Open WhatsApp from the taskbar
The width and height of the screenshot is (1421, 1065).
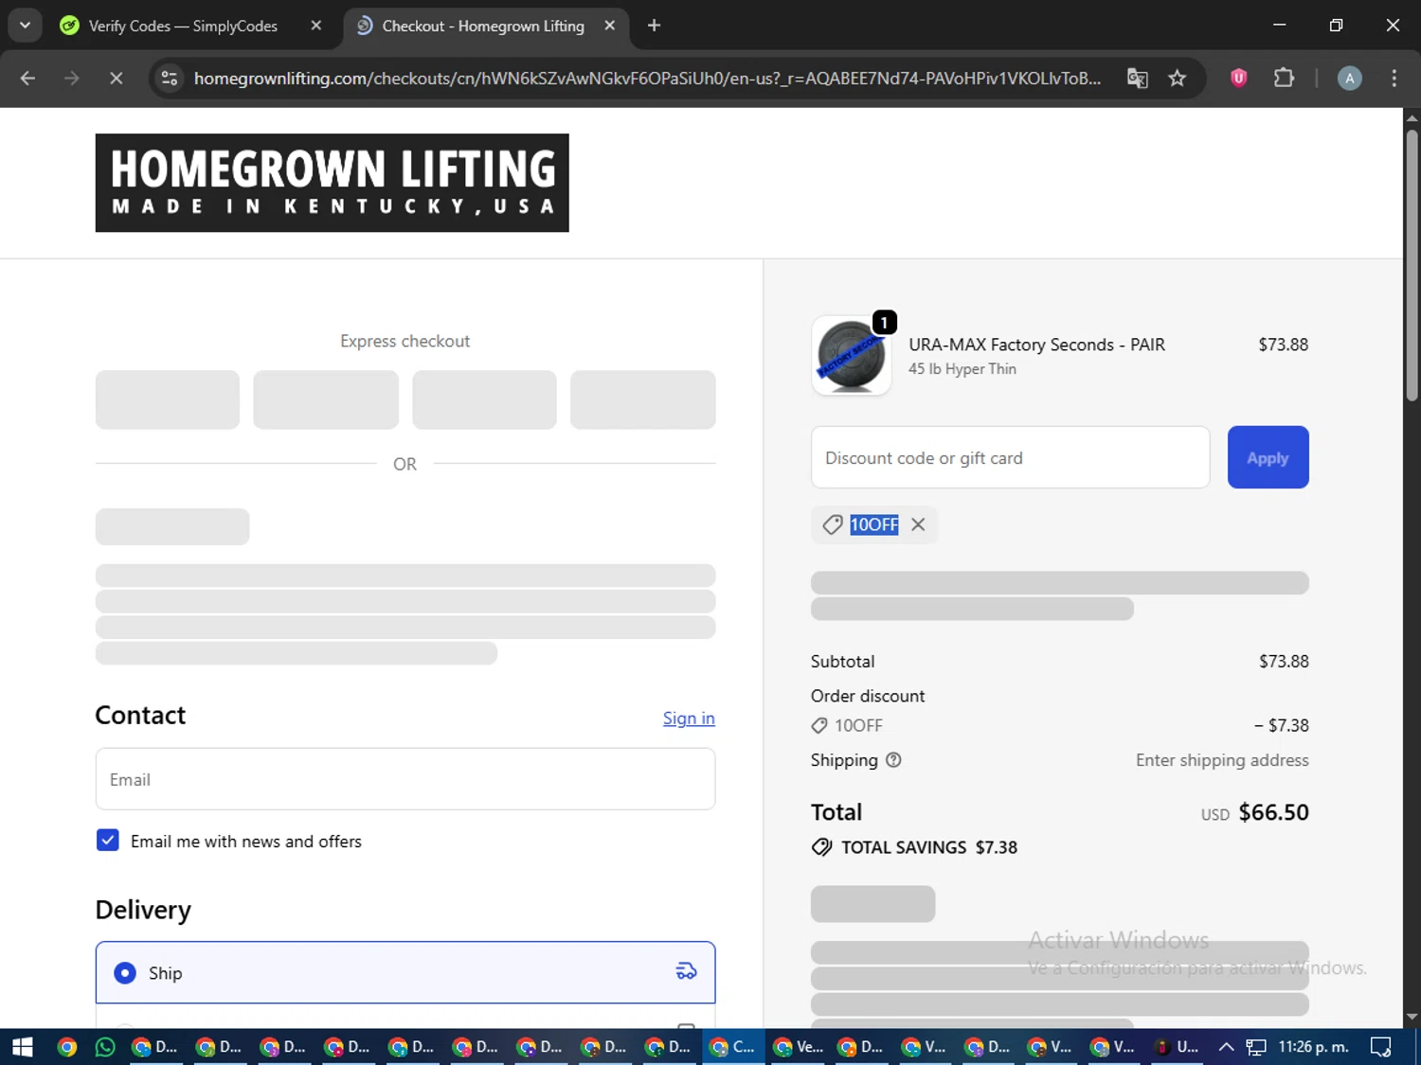pos(105,1047)
